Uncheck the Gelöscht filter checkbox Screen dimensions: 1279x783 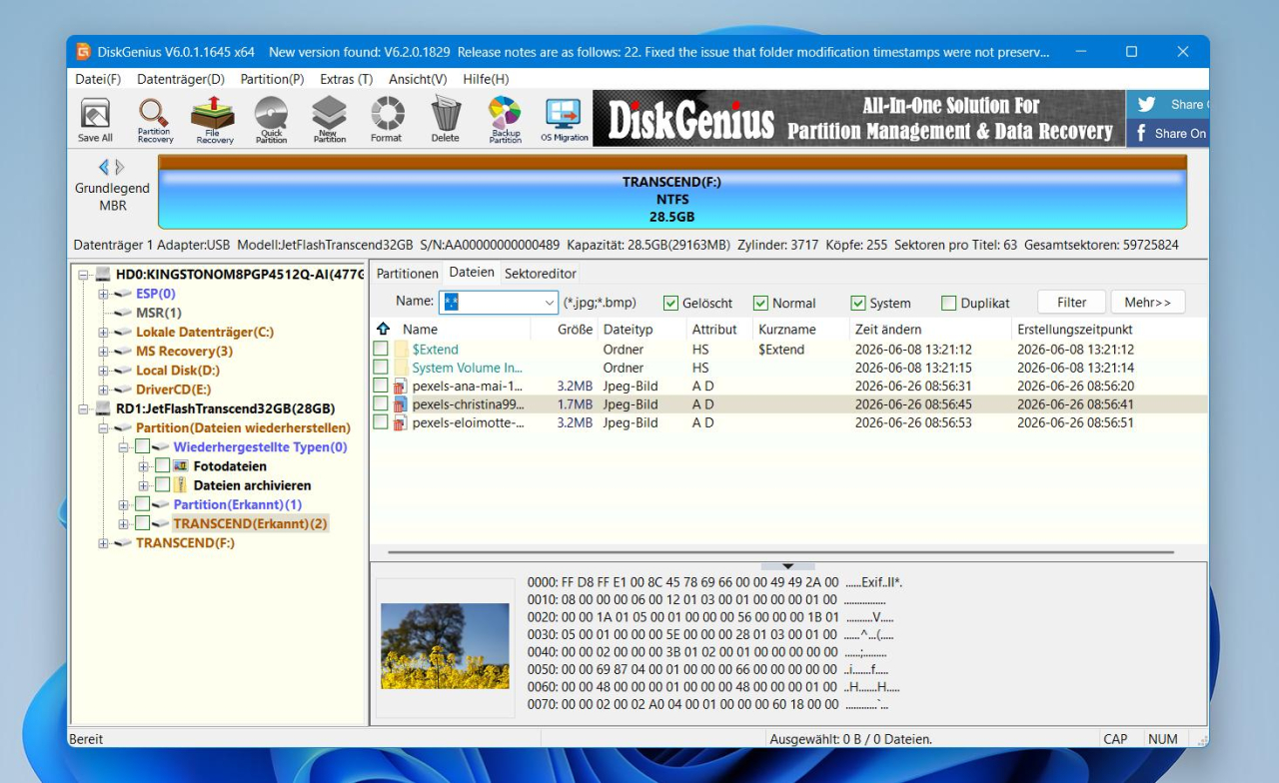(670, 303)
